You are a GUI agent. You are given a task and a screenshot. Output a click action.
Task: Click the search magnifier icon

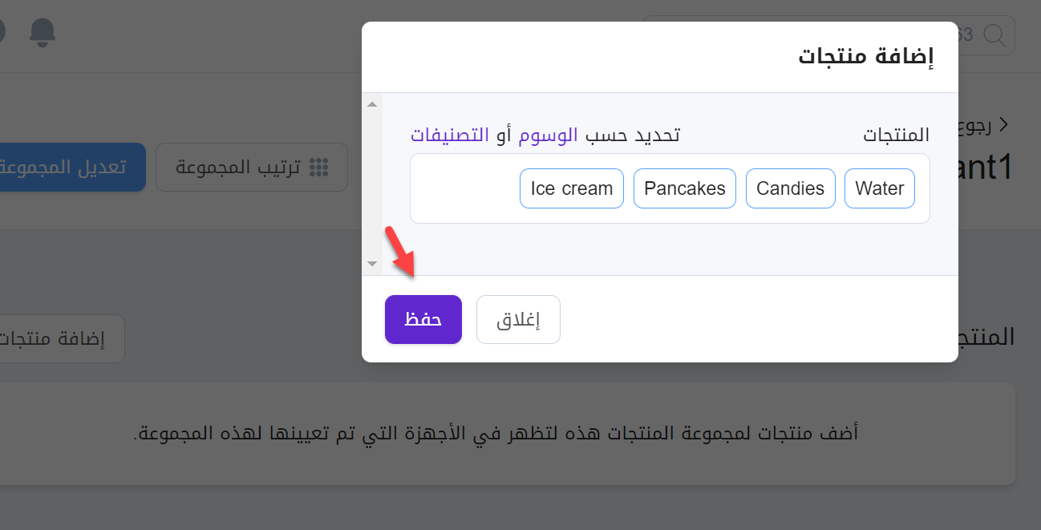tap(994, 35)
